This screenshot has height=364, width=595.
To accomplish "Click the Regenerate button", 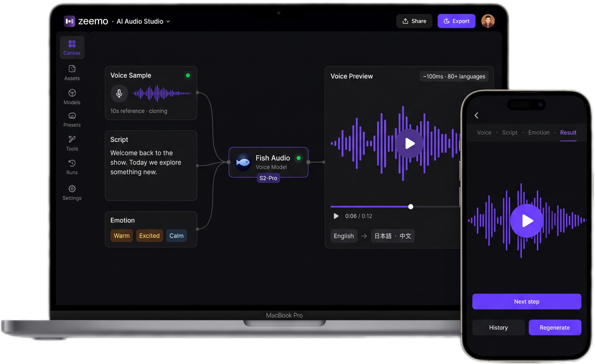I will coord(555,328).
